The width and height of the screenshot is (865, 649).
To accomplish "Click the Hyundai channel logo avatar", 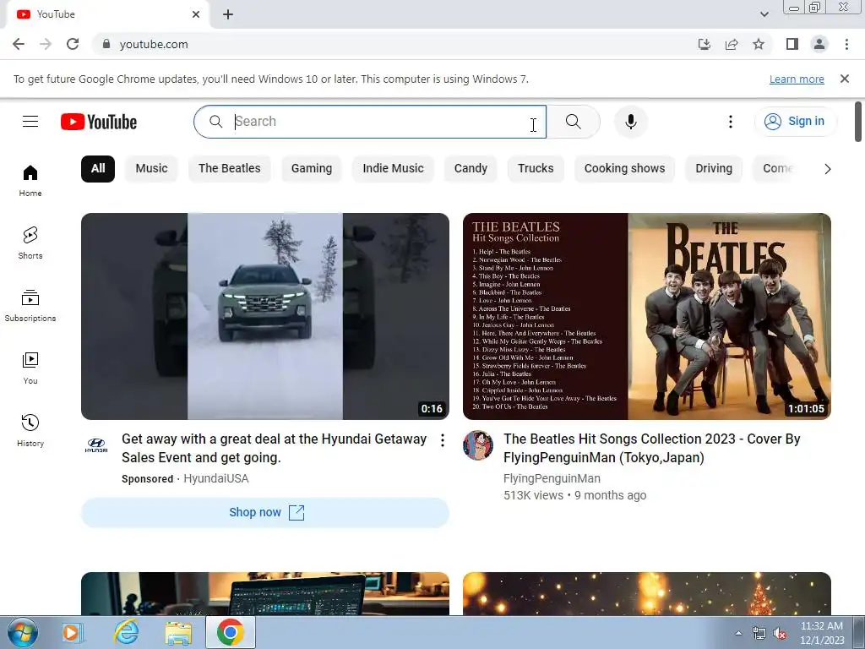I will pos(96,444).
